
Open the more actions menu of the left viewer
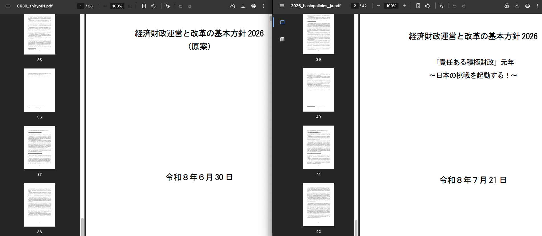(264, 6)
